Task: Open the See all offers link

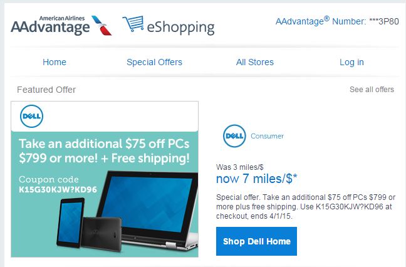Action: [x=372, y=90]
